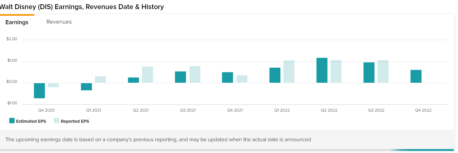Click the Walt Disney earnings history heading
This screenshot has height=153, width=458.
click(x=82, y=7)
